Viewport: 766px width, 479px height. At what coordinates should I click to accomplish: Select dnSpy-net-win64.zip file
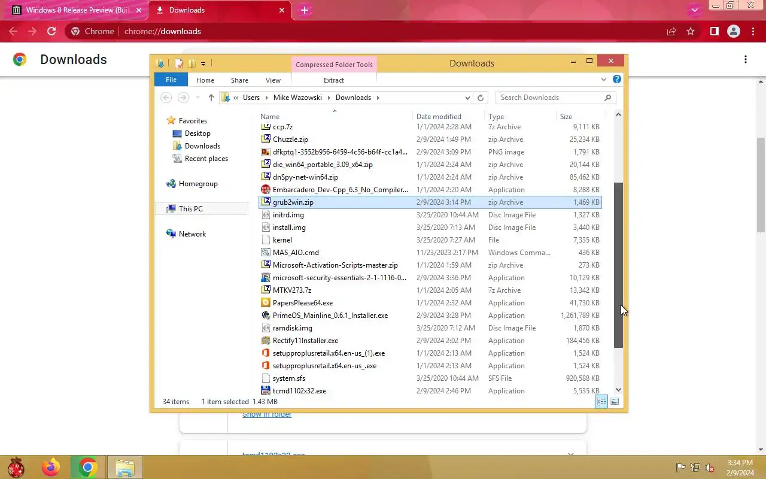(x=430, y=177)
